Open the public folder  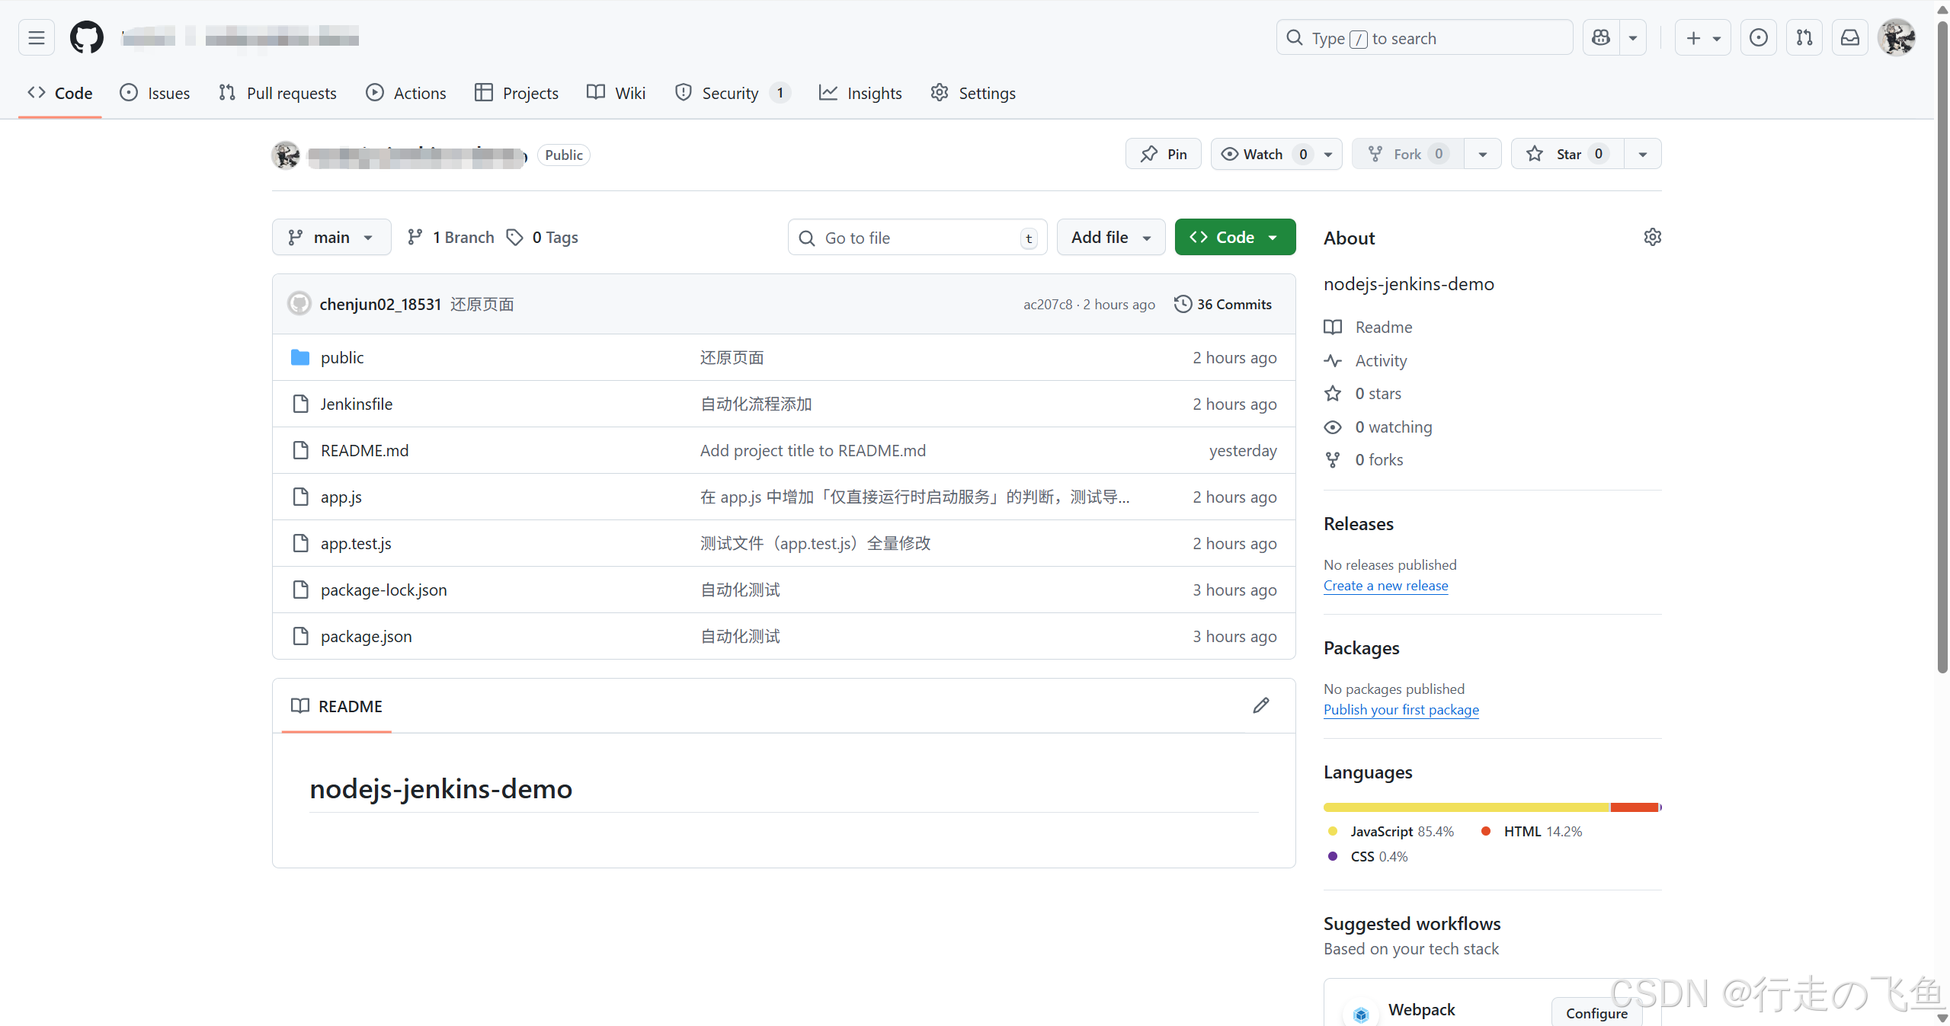pos(342,357)
